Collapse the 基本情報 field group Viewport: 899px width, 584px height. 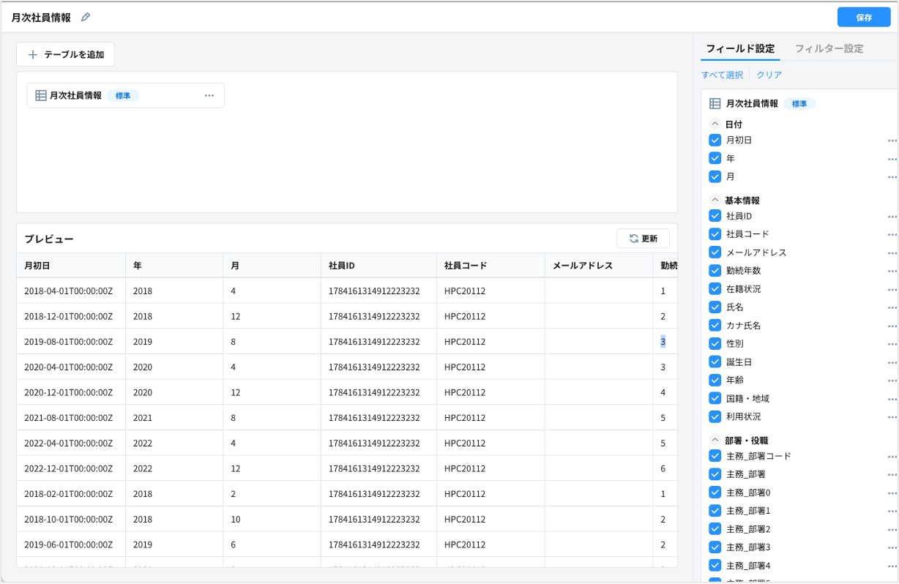pyautogui.click(x=715, y=200)
